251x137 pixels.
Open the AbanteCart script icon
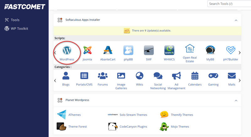click(108, 50)
